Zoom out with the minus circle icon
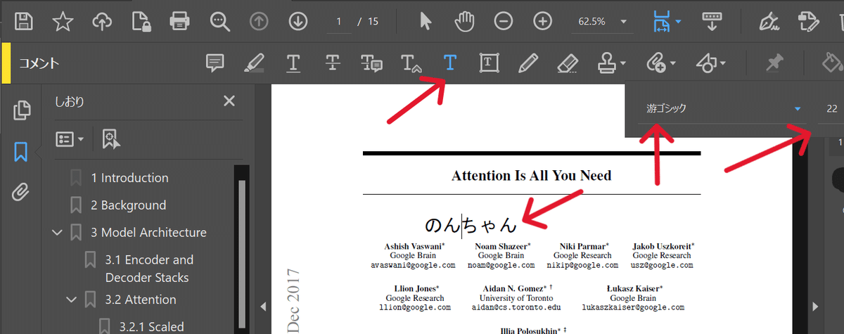 pyautogui.click(x=503, y=22)
